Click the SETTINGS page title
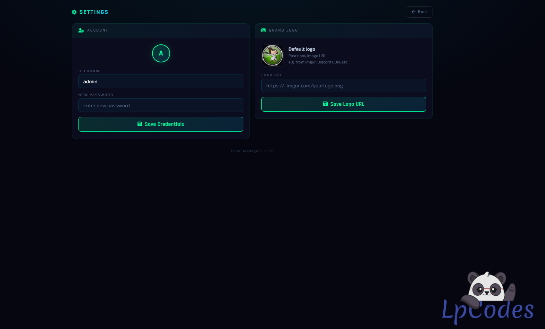 coord(94,12)
